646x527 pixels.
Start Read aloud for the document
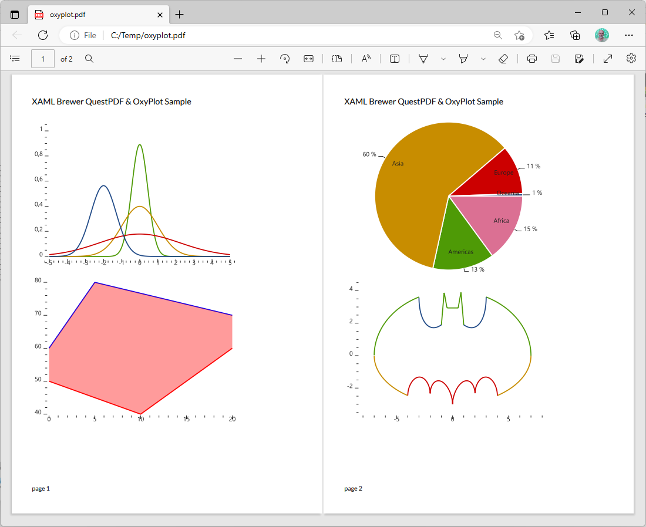[365, 59]
